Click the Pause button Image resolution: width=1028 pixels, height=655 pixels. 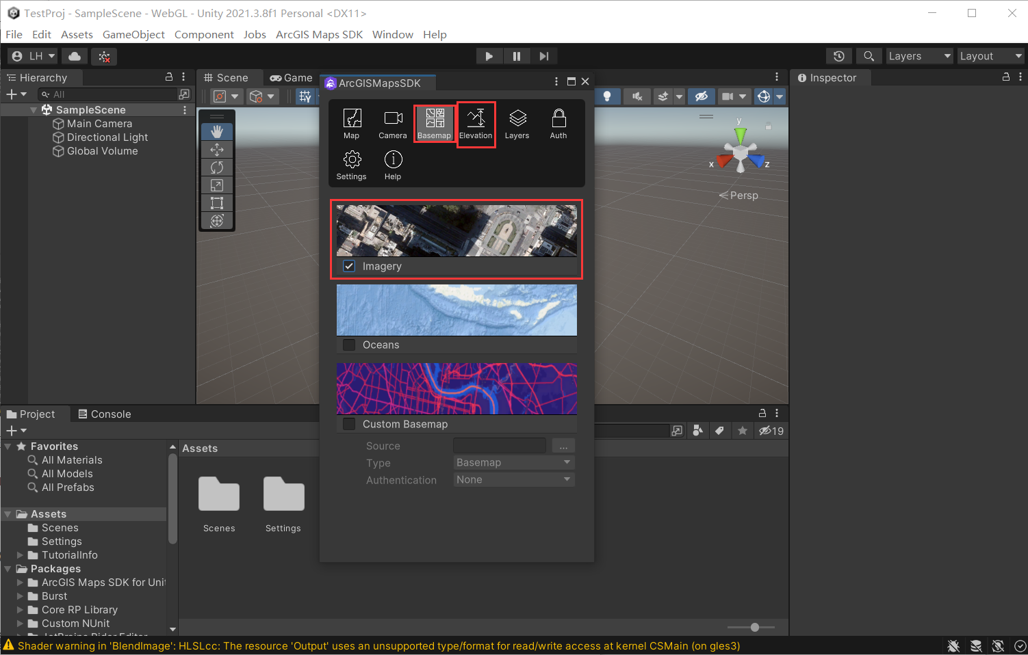[517, 56]
